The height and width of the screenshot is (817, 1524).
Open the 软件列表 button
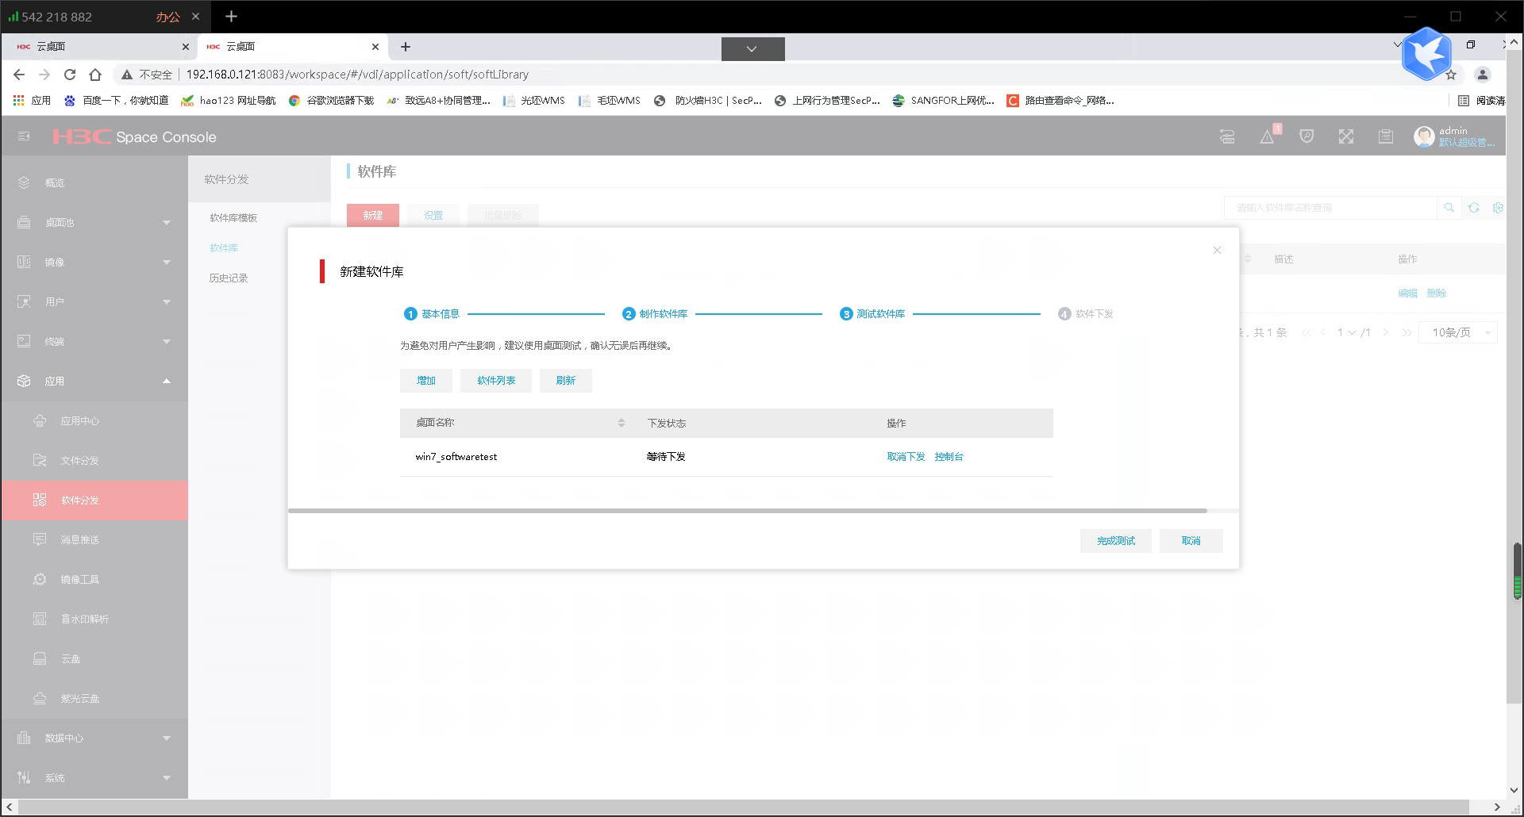496,381
